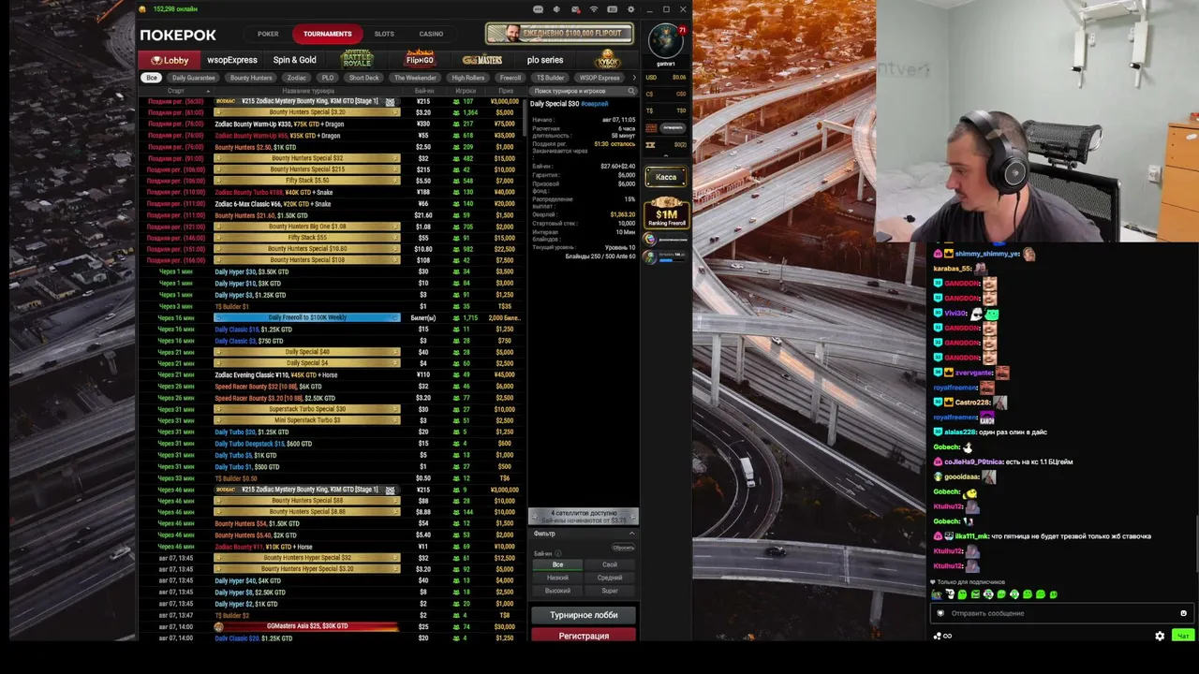Image resolution: width=1199 pixels, height=674 pixels.
Task: Reset filters with Сбросить button
Action: [x=623, y=548]
